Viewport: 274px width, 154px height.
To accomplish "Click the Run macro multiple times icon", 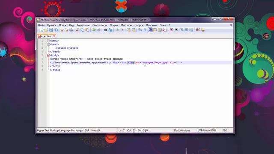I will click(x=186, y=30).
